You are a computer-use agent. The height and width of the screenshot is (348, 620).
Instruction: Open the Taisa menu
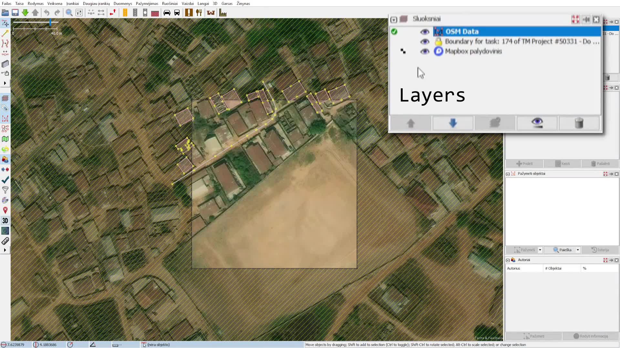(19, 4)
